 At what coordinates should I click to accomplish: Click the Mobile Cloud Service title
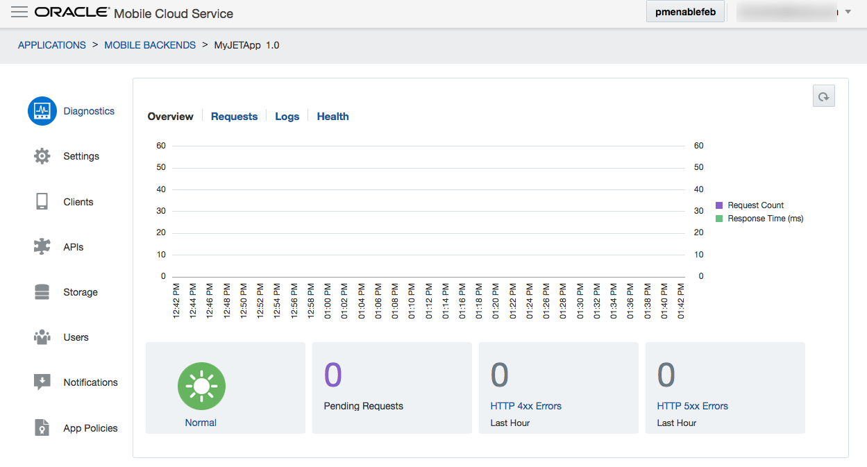tap(174, 13)
